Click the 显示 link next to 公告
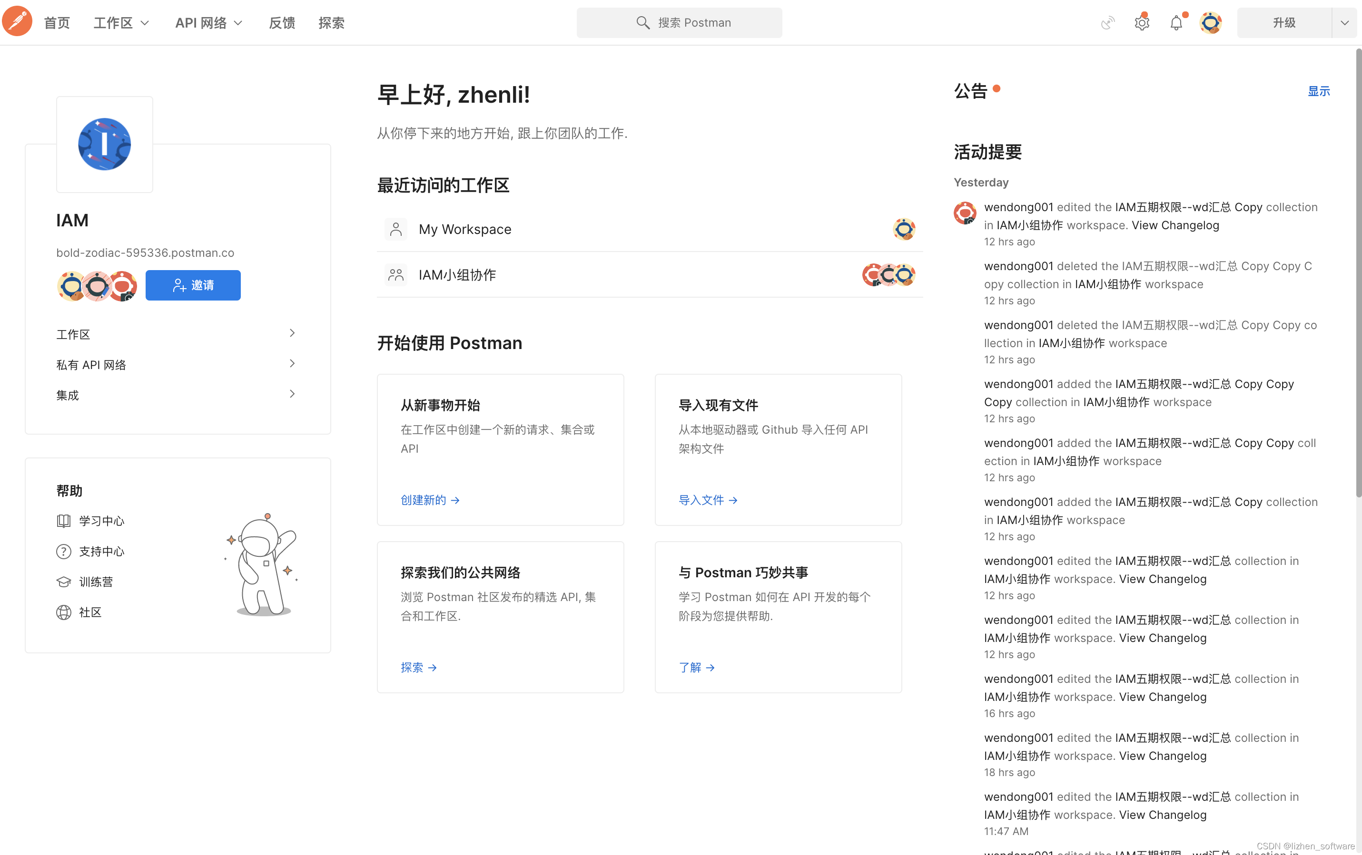Viewport: 1362px width, 855px height. point(1318,91)
